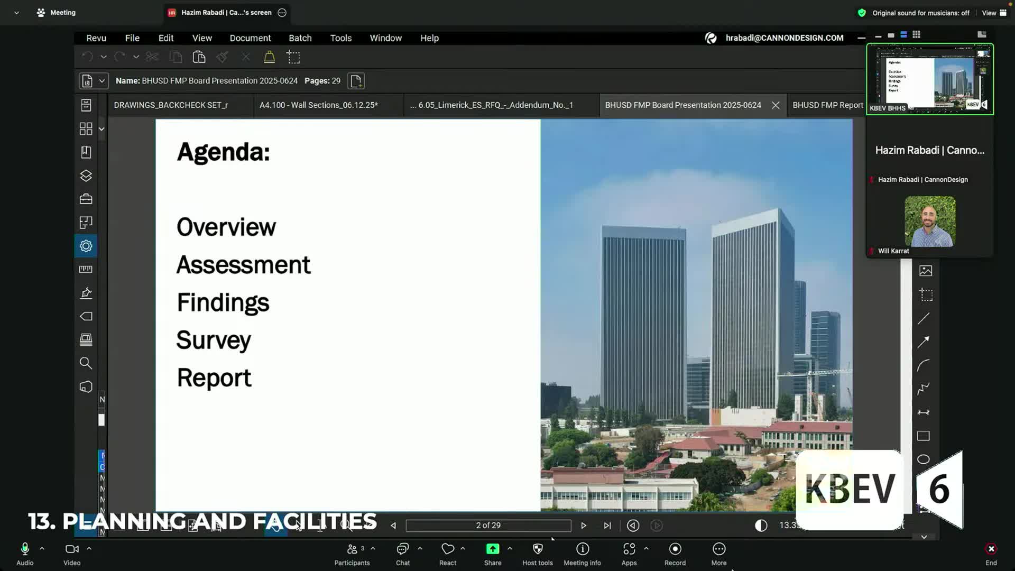This screenshot has height=571, width=1015.
Task: Switch to A4.100 - Wall Sections tab
Action: coord(318,105)
